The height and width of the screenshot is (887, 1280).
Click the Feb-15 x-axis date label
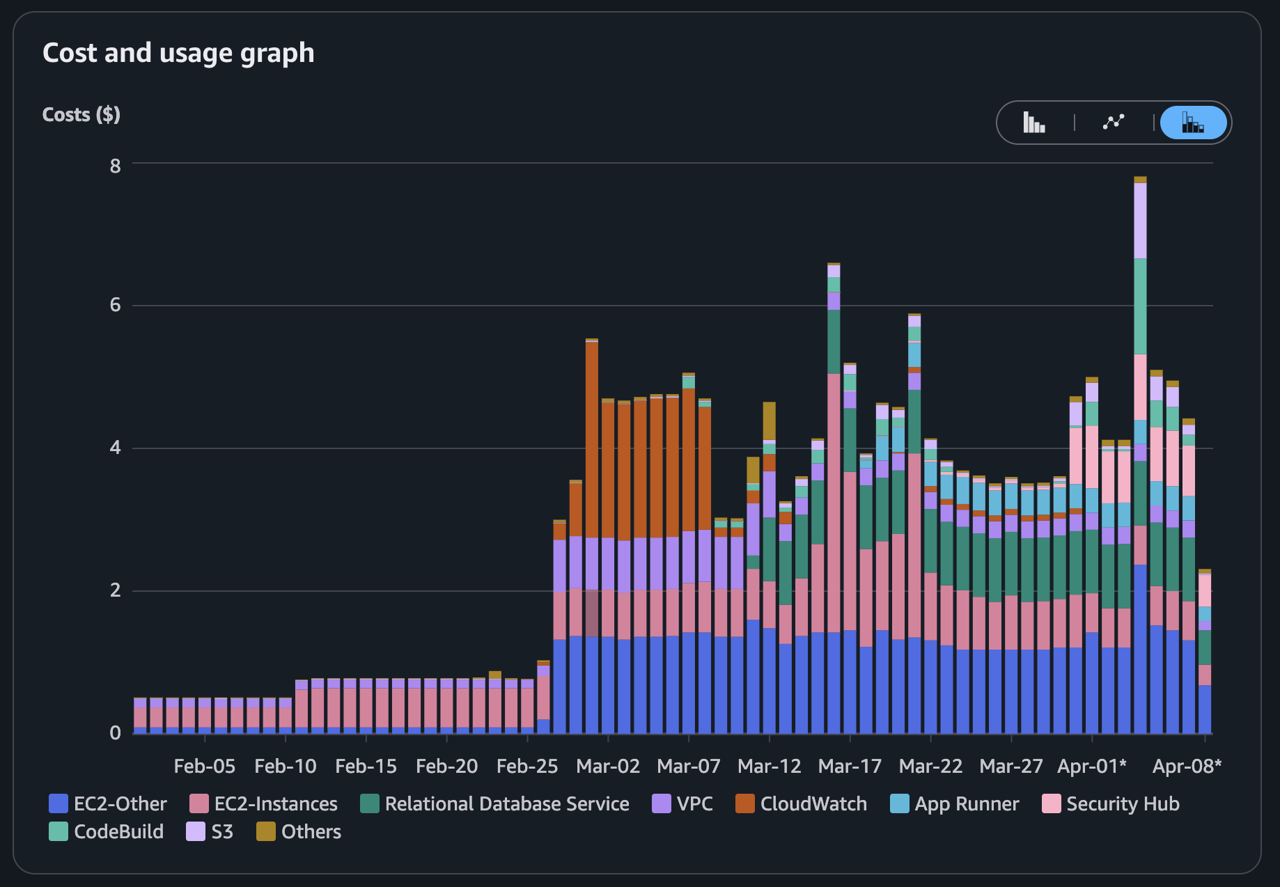366,766
